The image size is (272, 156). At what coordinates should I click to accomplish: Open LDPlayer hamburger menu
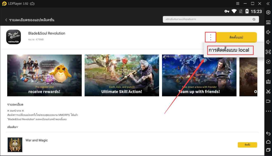[x=238, y=3]
